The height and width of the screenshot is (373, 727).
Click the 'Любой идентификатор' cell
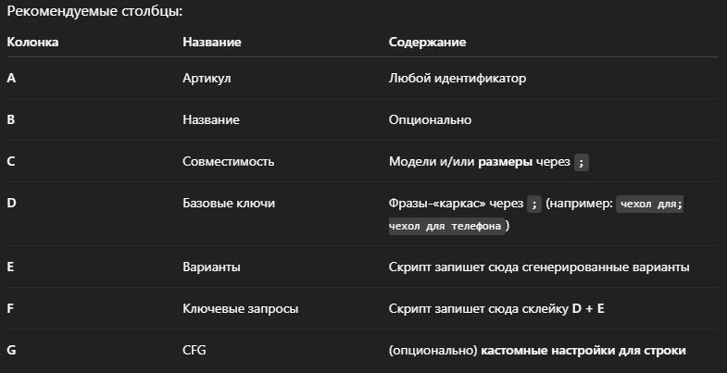[x=458, y=79]
